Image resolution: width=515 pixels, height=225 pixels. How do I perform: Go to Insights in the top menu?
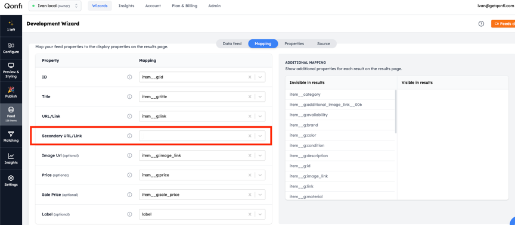tap(126, 6)
